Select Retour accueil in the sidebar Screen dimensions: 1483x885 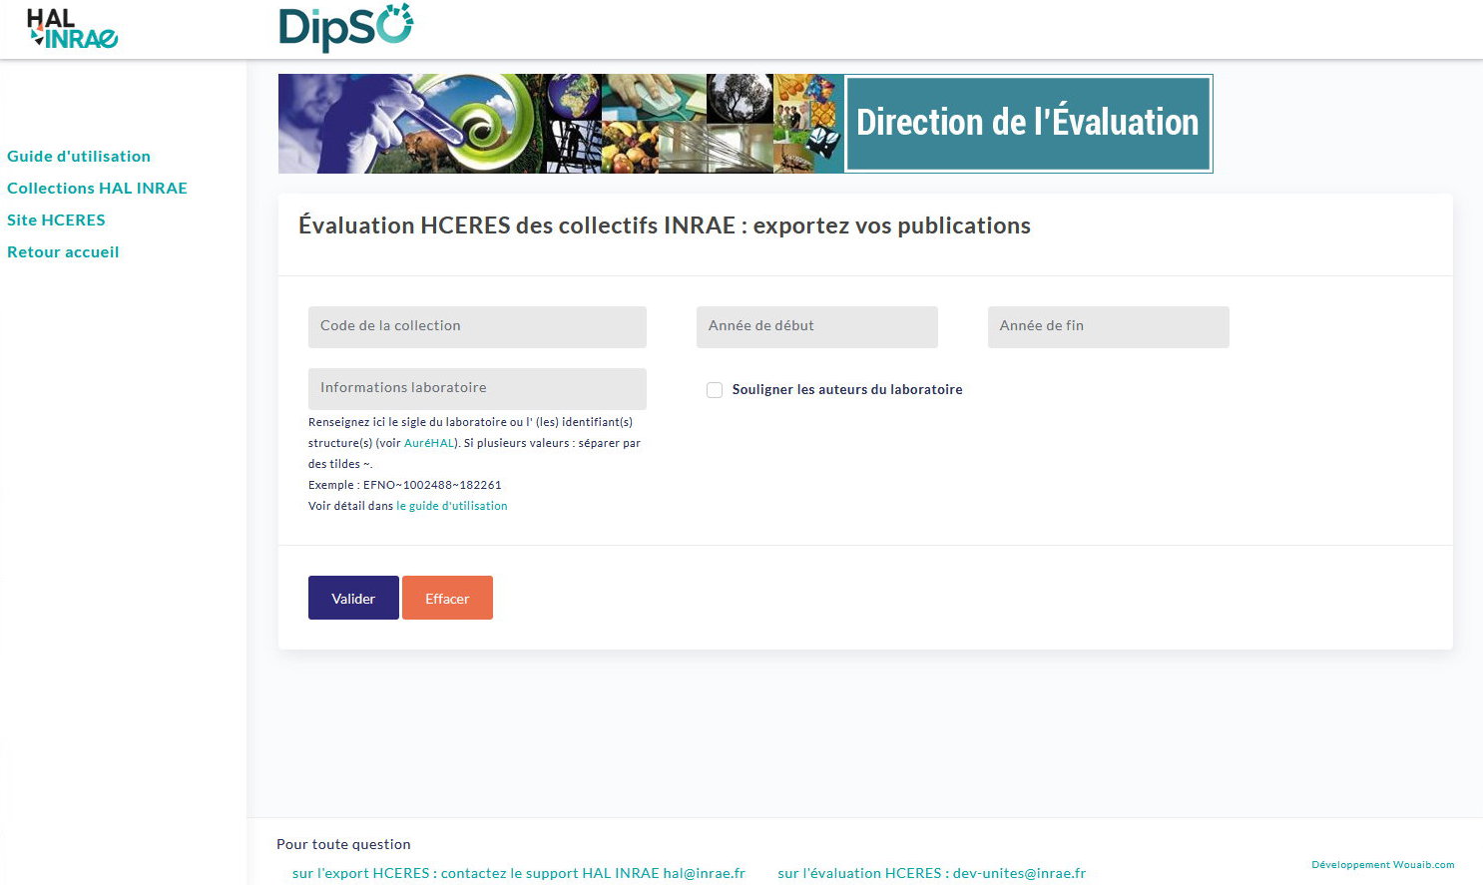(x=63, y=251)
